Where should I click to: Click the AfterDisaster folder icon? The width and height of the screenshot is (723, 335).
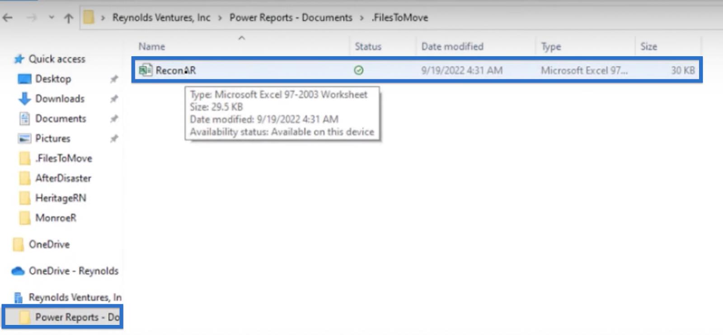pyautogui.click(x=25, y=178)
